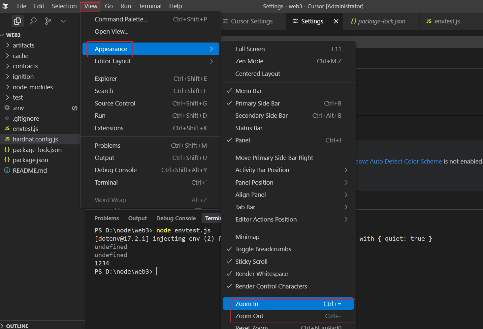Toggle Primary Side Bar visibility
This screenshot has height=329, width=483.
pyautogui.click(x=288, y=103)
